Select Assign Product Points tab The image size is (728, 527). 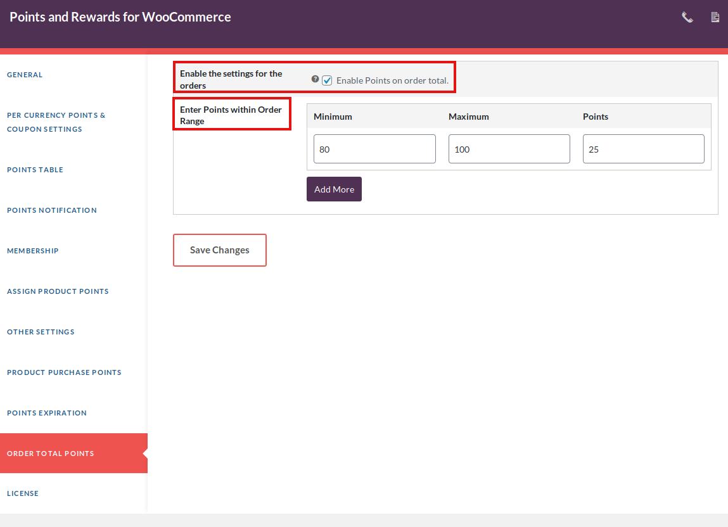point(58,291)
